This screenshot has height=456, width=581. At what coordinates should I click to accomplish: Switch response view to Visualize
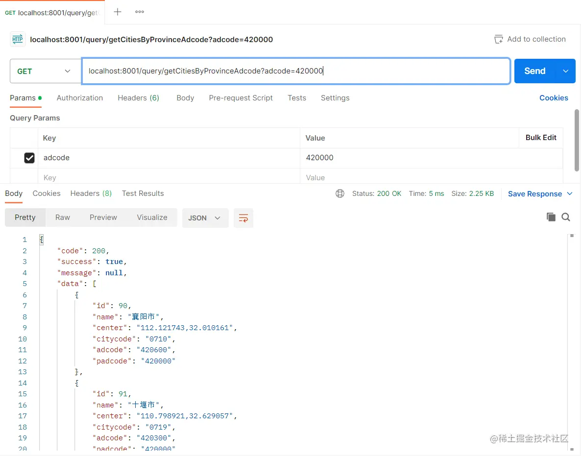pos(152,217)
